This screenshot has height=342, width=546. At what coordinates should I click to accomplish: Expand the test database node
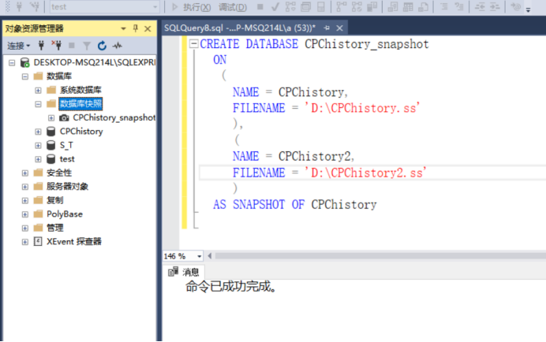click(x=38, y=159)
